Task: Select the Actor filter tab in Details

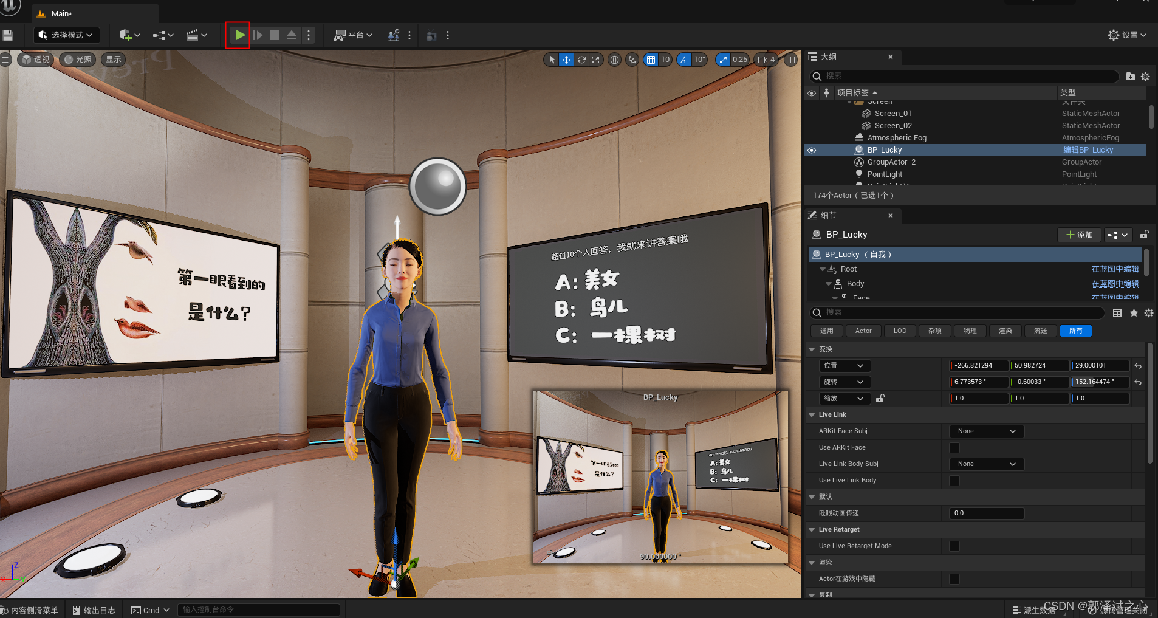Action: 863,331
